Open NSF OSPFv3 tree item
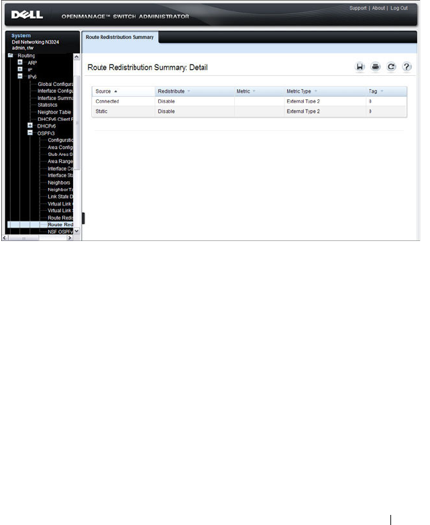The width and height of the screenshot is (430, 525). (60, 232)
